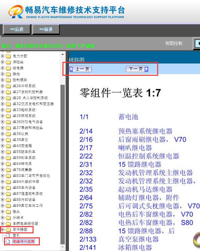Click the 接地 folder icon
200x251 pixels.
8,74
